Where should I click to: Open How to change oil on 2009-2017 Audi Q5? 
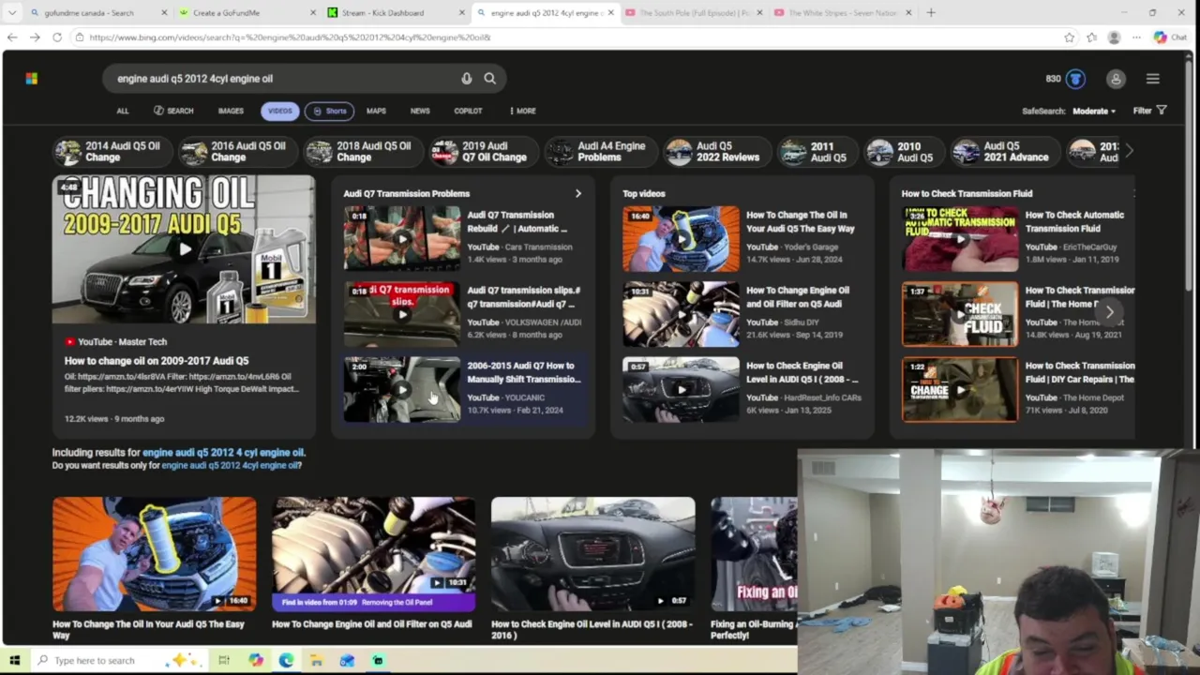coord(157,361)
